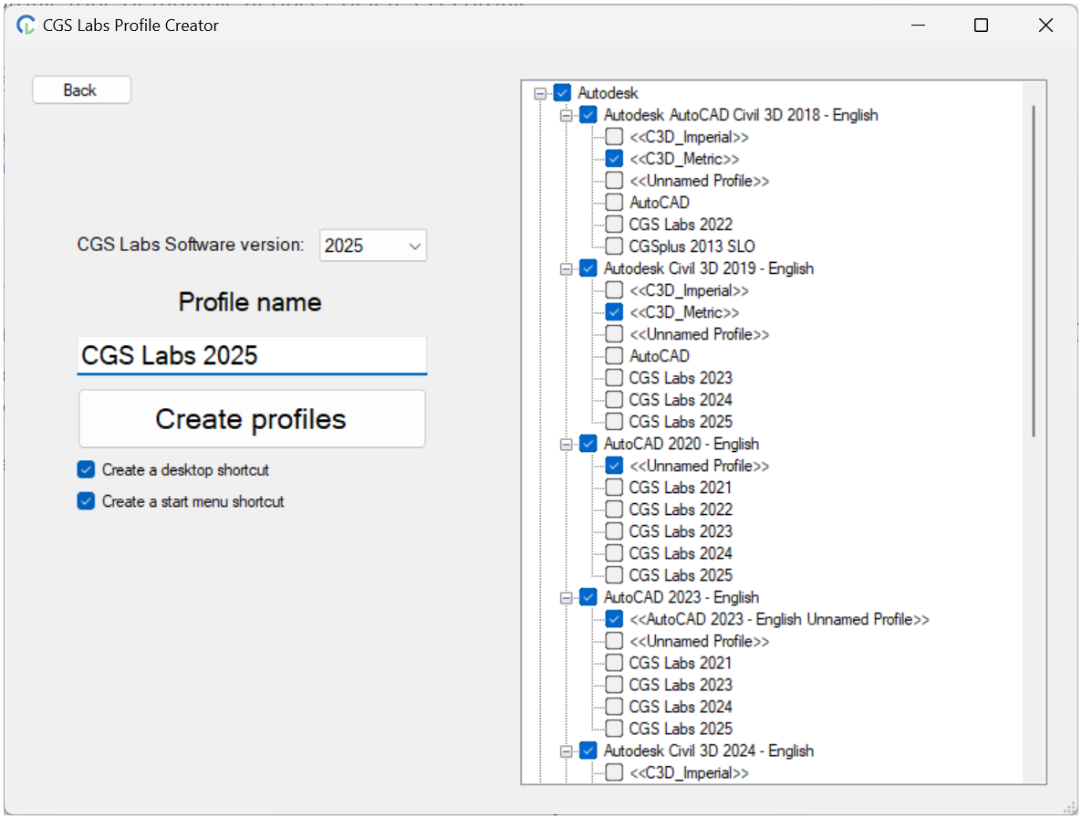Click the Create profiles button
The width and height of the screenshot is (1082, 819).
[252, 418]
